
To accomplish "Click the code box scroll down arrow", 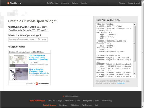I will tap(134, 74).
